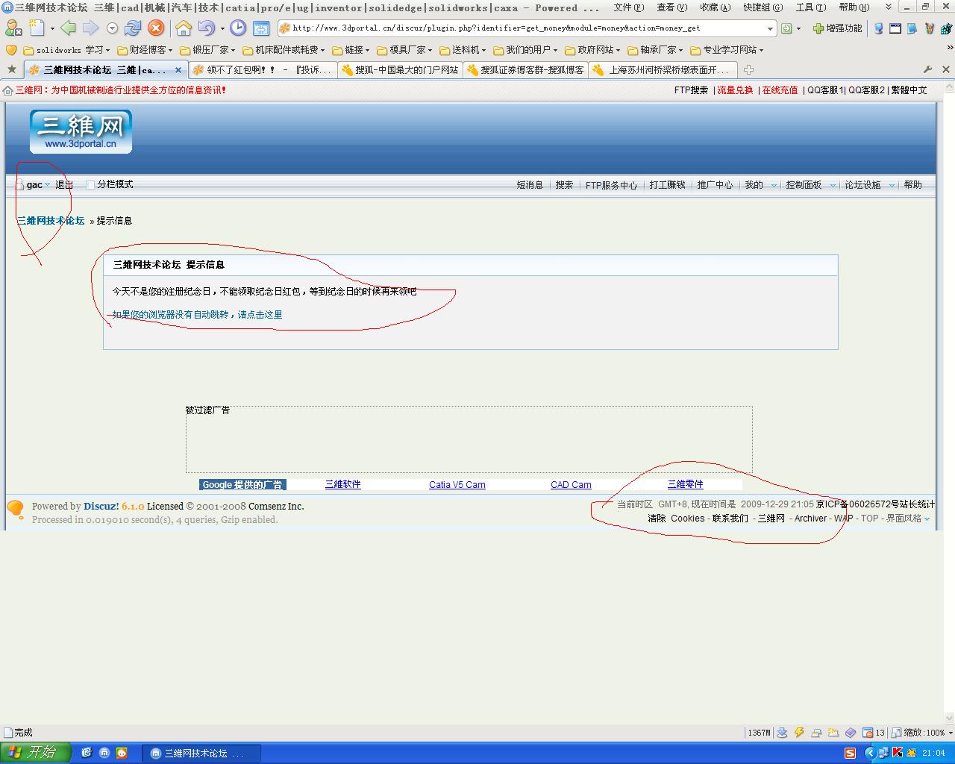Open the 政府网站 bookmark folder
Image resolution: width=955 pixels, height=764 pixels.
(592, 50)
